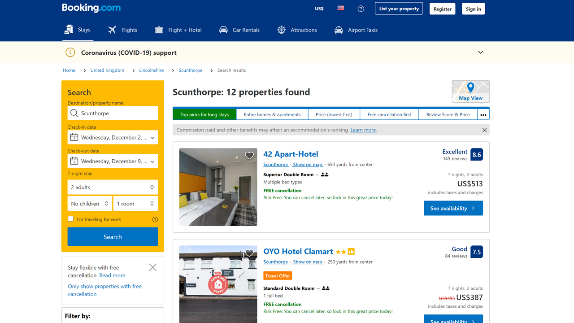The image size is (574, 323).
Task: Click the Airport Taxis cab icon
Action: (x=339, y=30)
